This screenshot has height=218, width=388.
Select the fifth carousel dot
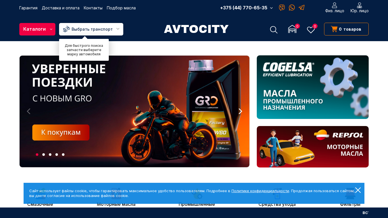(x=63, y=154)
